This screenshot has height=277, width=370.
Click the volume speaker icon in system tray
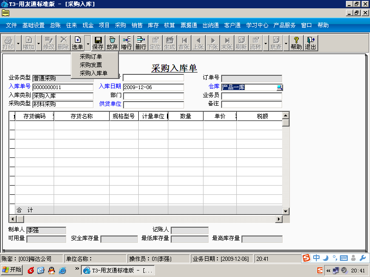click(x=344, y=271)
